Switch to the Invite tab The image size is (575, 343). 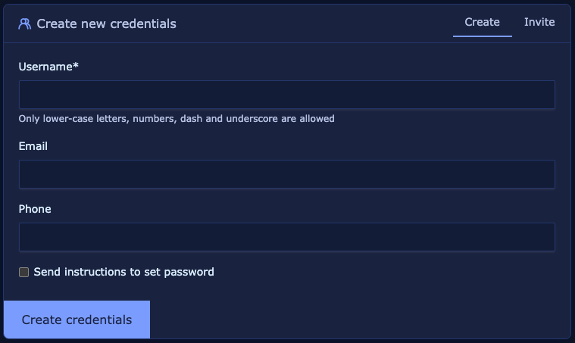(x=539, y=22)
